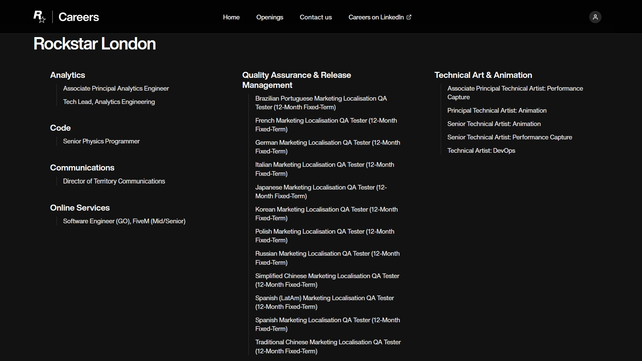The height and width of the screenshot is (361, 642).
Task: Open Traditional Chinese Marketing Localisation QA Tester
Action: [x=327, y=346]
